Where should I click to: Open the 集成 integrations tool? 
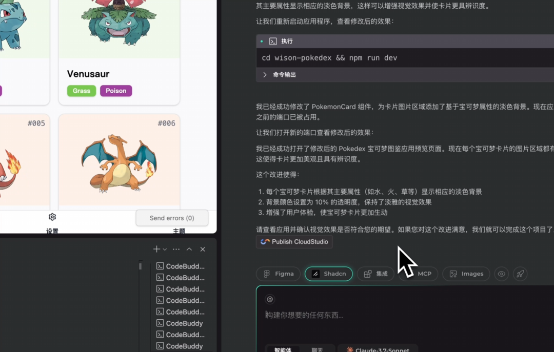click(x=375, y=274)
